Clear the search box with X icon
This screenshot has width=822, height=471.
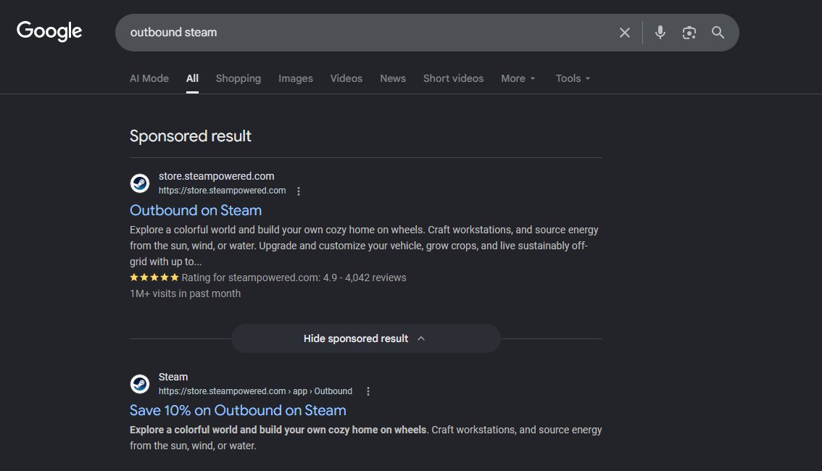click(624, 33)
